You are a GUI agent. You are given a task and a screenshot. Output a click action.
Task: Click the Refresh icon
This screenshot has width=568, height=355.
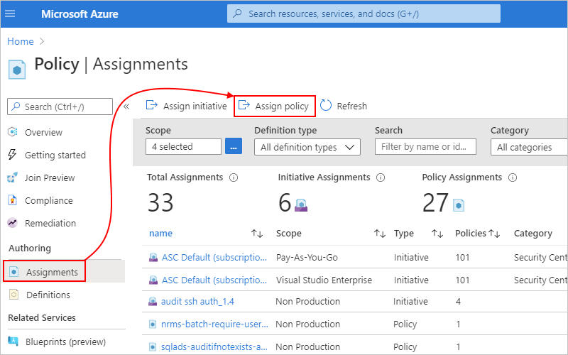click(326, 106)
